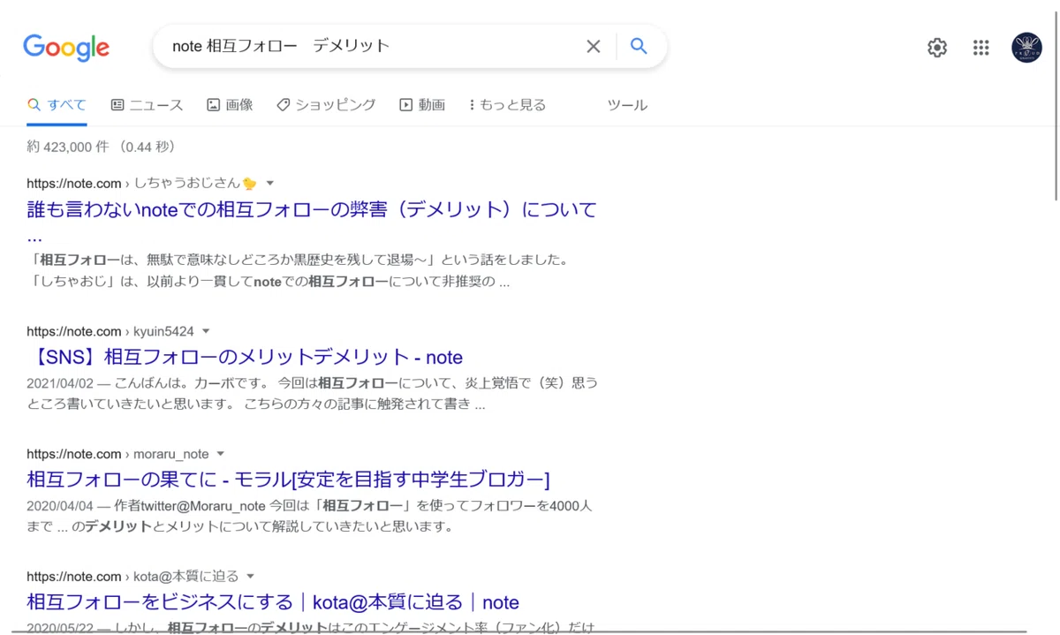Expand dropdown arrow next to kota@本質に迫る
This screenshot has width=1060, height=635.
tap(251, 577)
